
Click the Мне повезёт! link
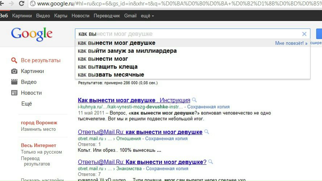click(x=291, y=43)
